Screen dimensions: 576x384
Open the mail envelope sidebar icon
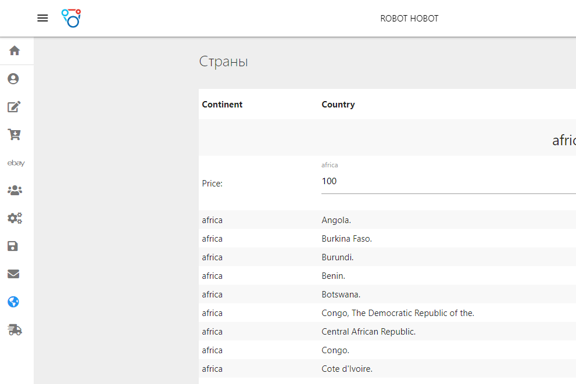pyautogui.click(x=13, y=274)
